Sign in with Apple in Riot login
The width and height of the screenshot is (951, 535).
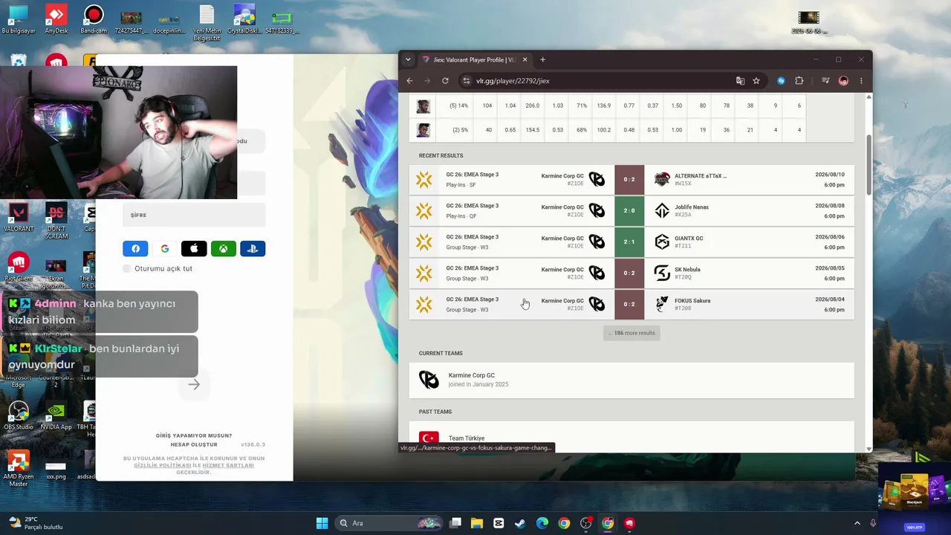(x=194, y=249)
